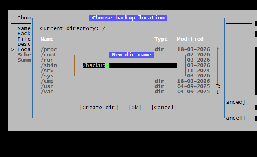This screenshot has width=257, height=157.
Task: Select the /tmp directory row
Action: 125,81
